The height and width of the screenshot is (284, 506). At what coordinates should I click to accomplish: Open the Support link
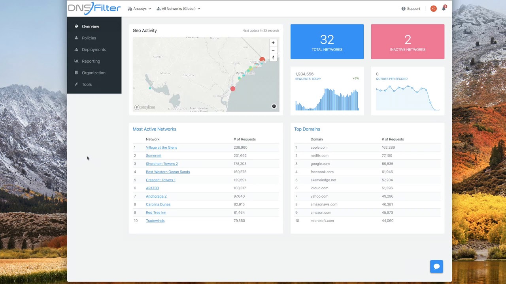tap(413, 9)
